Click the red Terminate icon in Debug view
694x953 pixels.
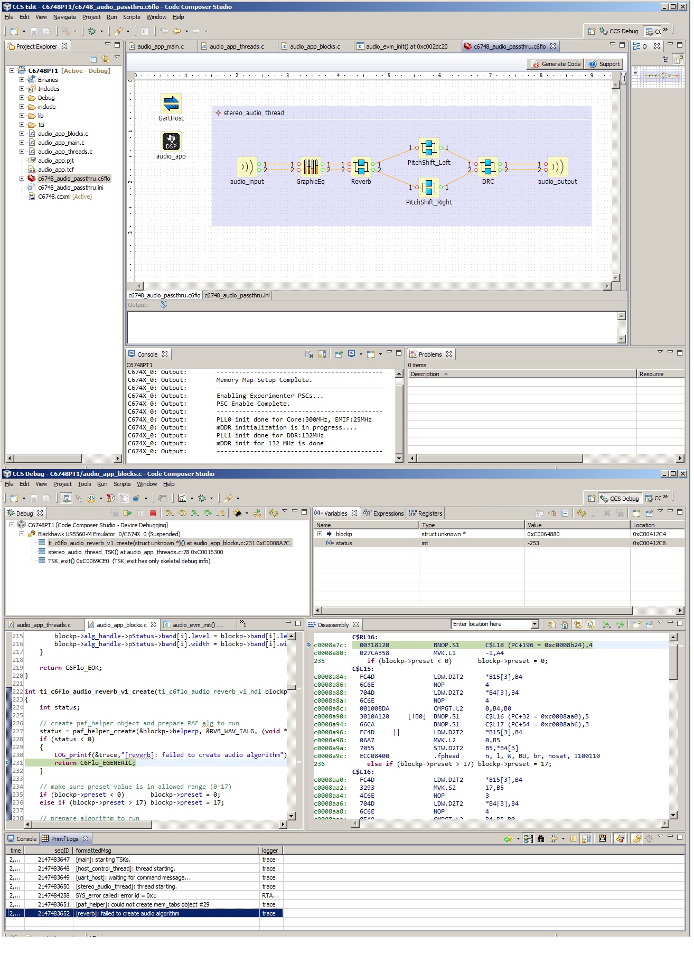[153, 513]
